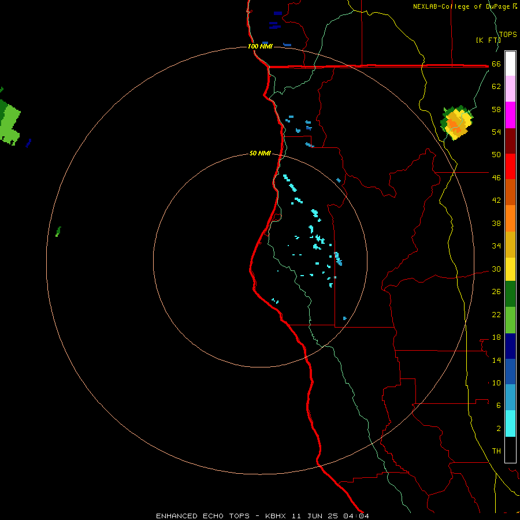
Task: Click the "14" scale value
Action: (x=496, y=360)
